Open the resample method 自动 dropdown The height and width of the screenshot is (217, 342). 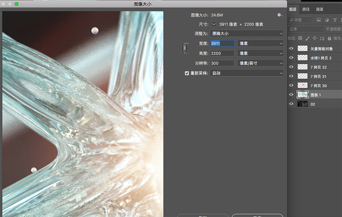click(x=247, y=73)
